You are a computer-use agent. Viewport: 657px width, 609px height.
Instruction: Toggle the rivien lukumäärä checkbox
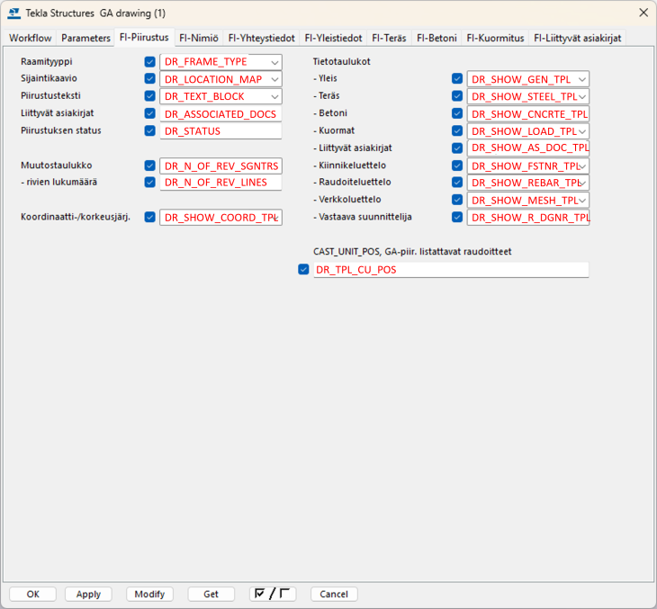pyautogui.click(x=149, y=183)
